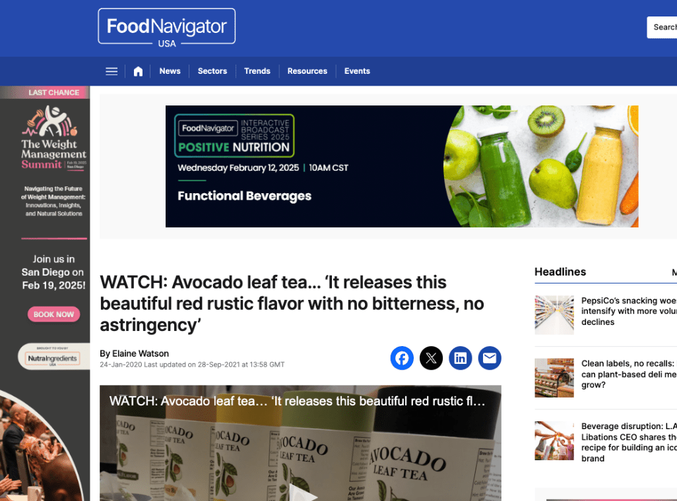Screen dimensions: 677x501
Task: Open the hamburger menu icon
Action: coord(112,71)
